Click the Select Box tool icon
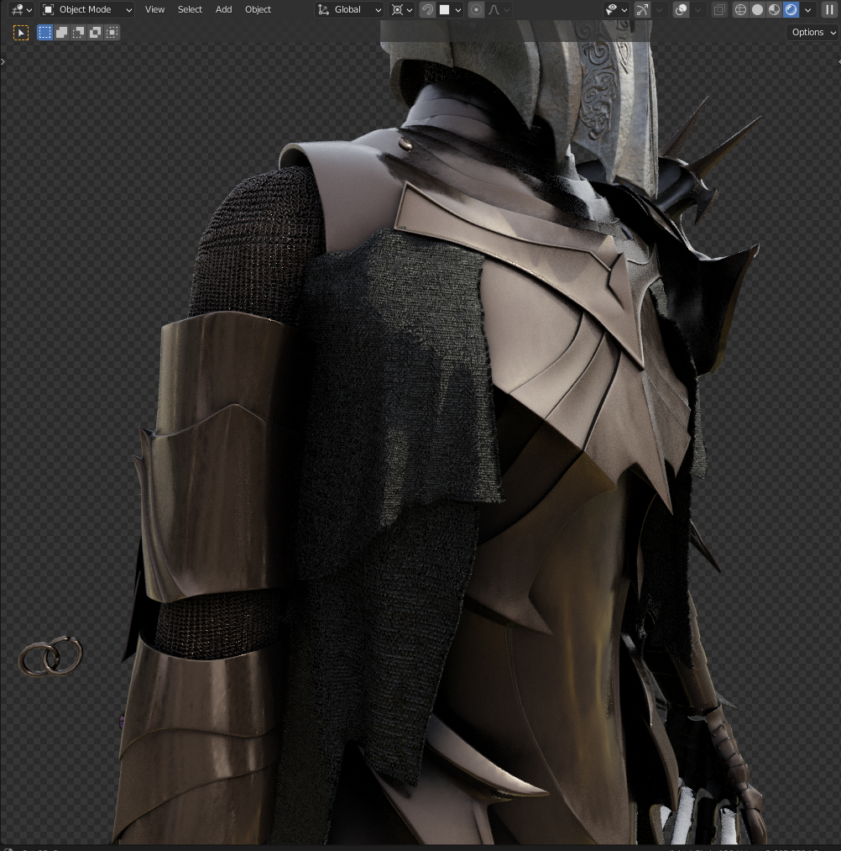Image resolution: width=841 pixels, height=851 pixels. coord(21,33)
